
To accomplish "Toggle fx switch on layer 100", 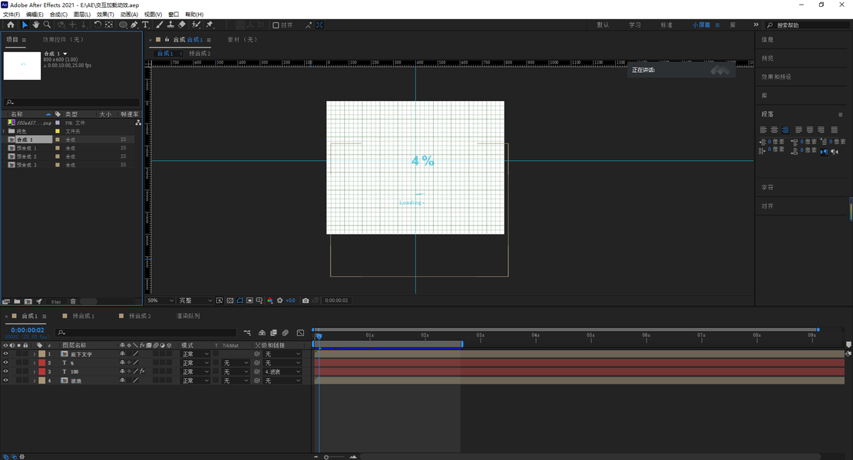I will coord(142,372).
